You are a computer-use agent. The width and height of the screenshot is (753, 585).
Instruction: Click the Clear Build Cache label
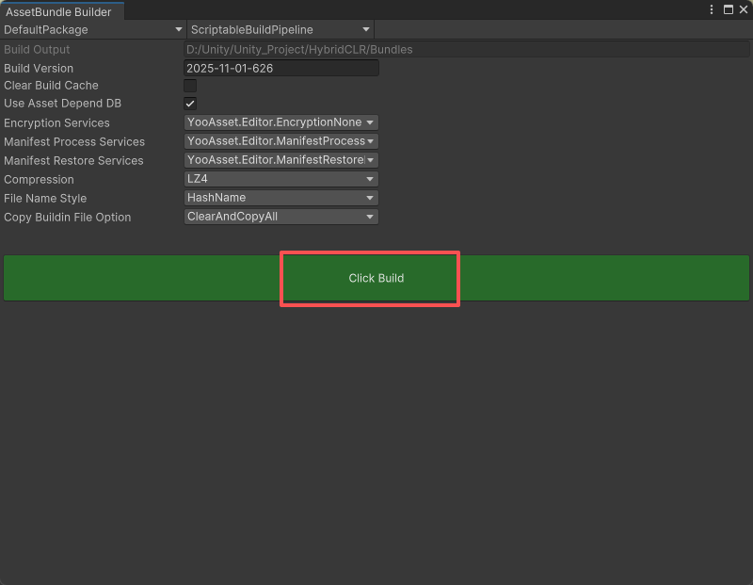(52, 85)
